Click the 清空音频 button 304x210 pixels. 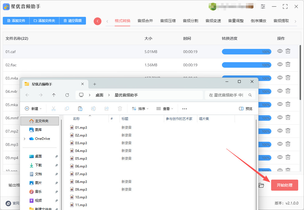[x=73, y=20]
